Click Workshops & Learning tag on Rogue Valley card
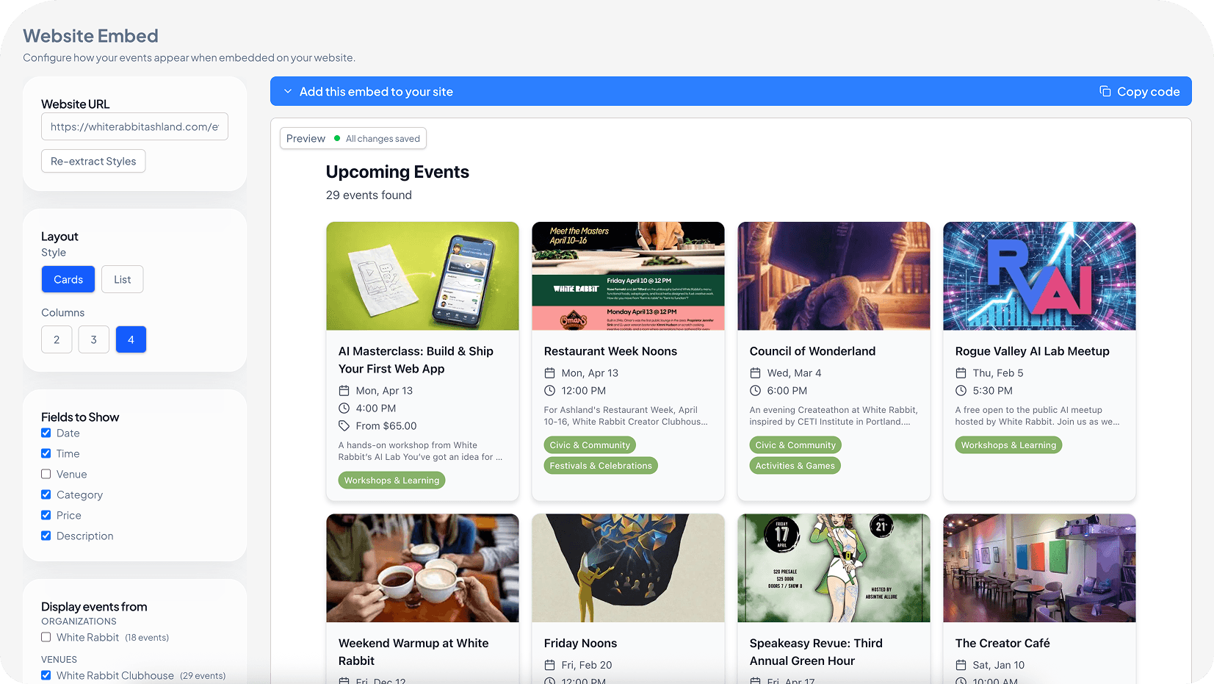1214x684 pixels. pos(1008,444)
